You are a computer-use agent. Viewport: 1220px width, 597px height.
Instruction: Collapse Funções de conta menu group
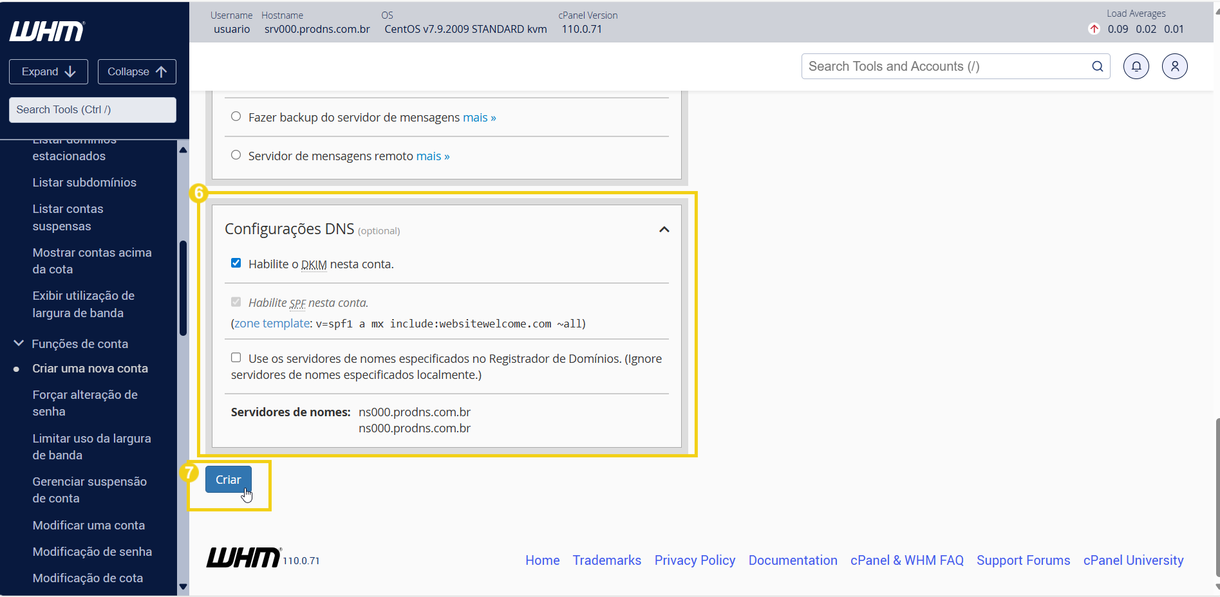coord(19,344)
